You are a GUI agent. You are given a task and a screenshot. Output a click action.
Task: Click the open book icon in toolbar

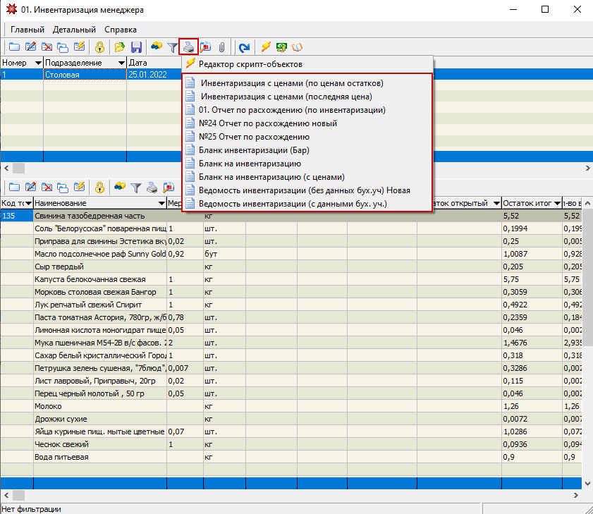(298, 47)
